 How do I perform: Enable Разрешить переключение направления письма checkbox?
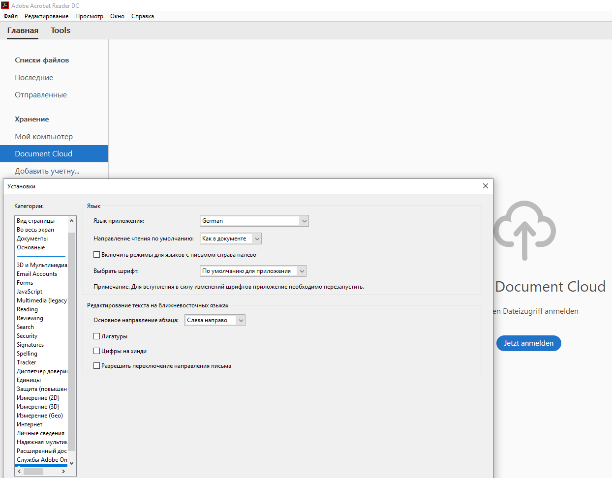[96, 366]
